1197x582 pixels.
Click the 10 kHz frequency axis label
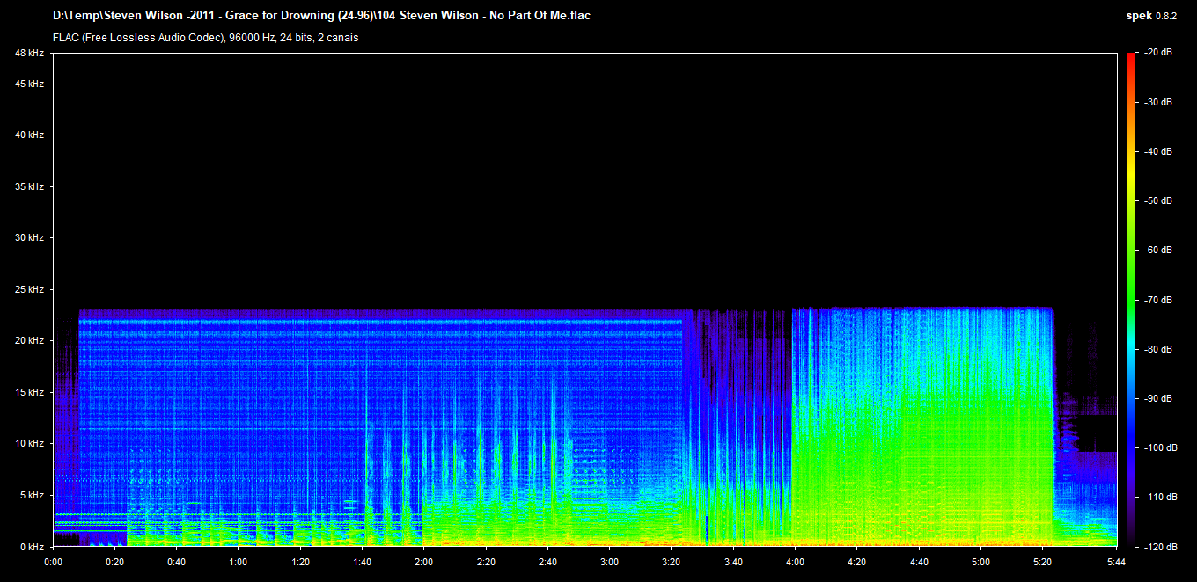[x=29, y=444]
